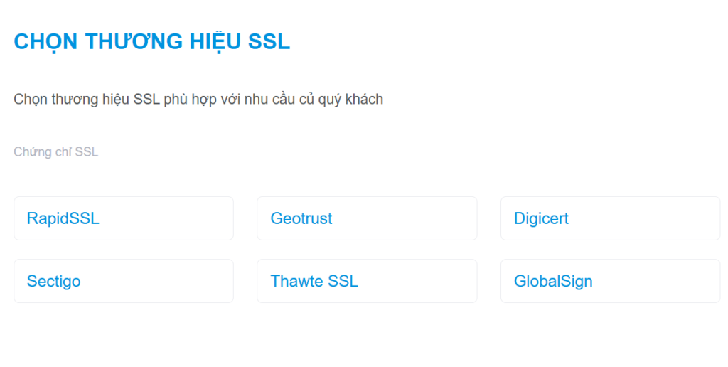Screen dimensions: 728x367
Task: Click the word SSL in the blue heading
Action: click(269, 41)
